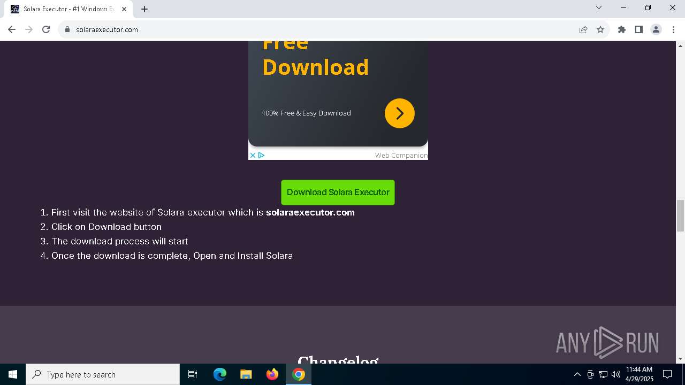Click the taskbar search box

click(103, 374)
